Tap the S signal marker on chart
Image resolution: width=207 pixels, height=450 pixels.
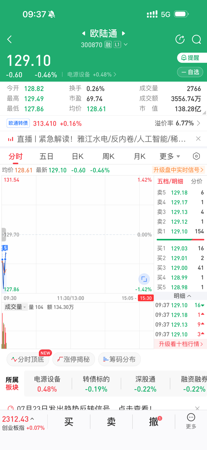point(5,248)
